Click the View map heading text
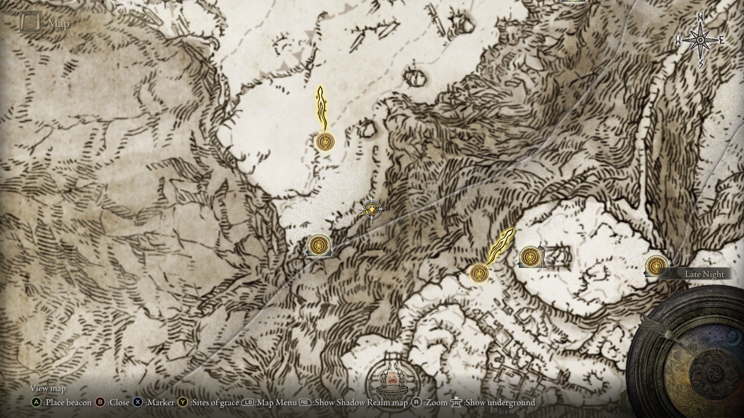This screenshot has height=418, width=744. point(48,388)
